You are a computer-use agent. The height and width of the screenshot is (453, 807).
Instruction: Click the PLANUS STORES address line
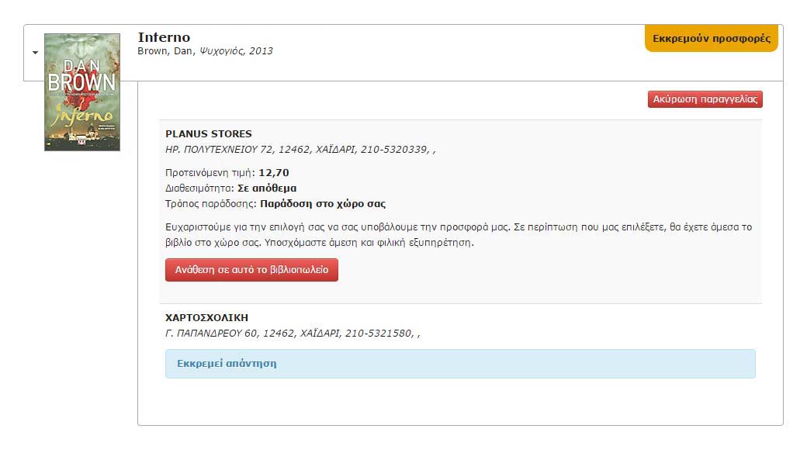(300, 149)
